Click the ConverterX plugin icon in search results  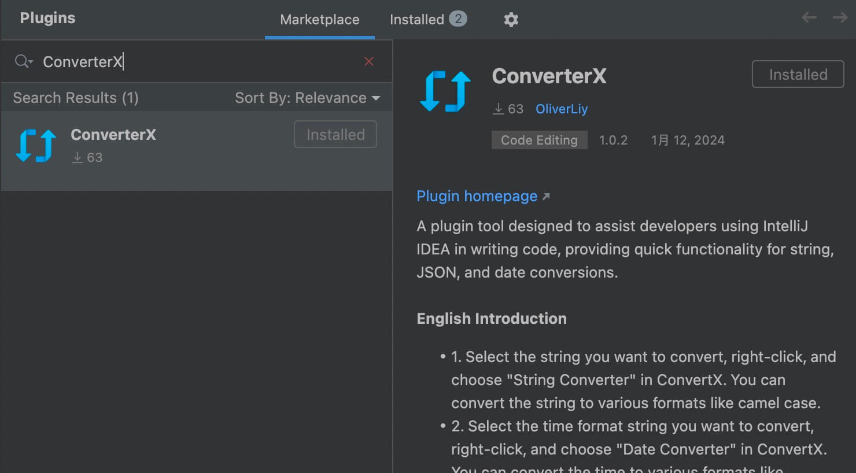pyautogui.click(x=35, y=145)
